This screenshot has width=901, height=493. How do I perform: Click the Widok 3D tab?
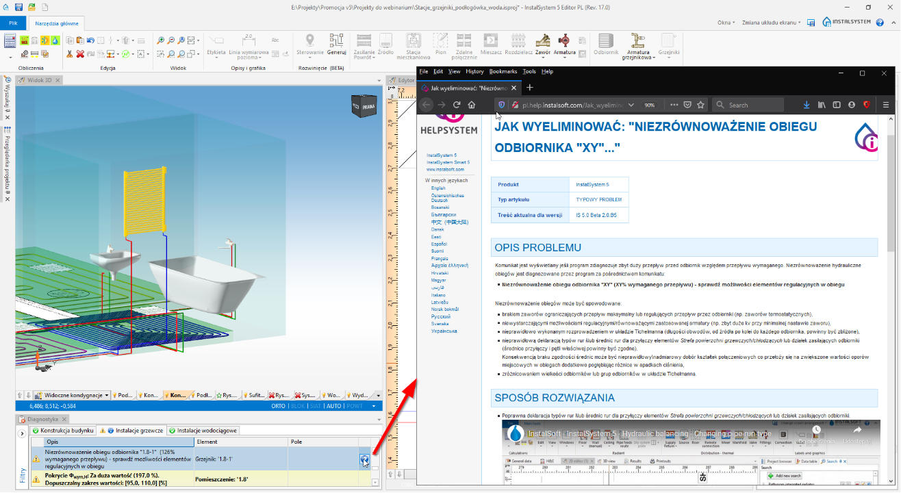point(38,80)
